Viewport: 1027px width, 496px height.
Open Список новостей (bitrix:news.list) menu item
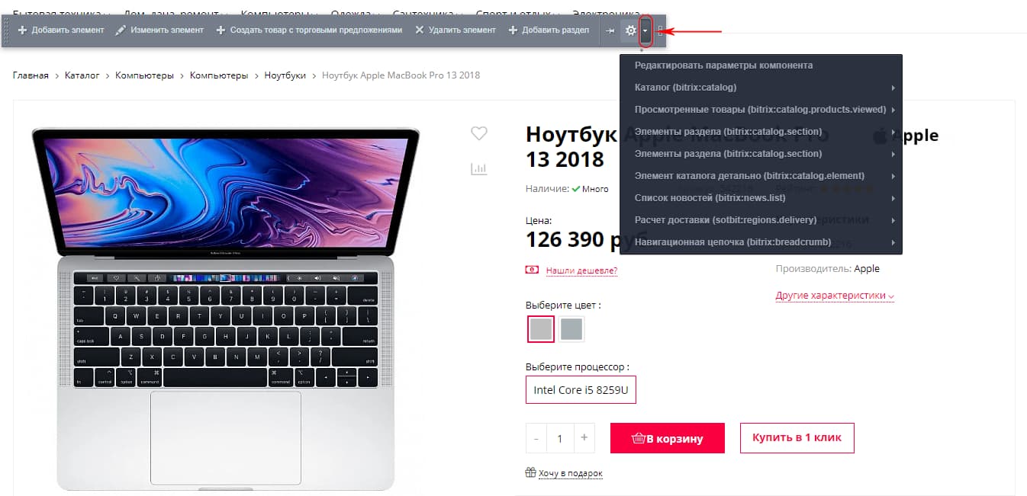click(x=761, y=198)
